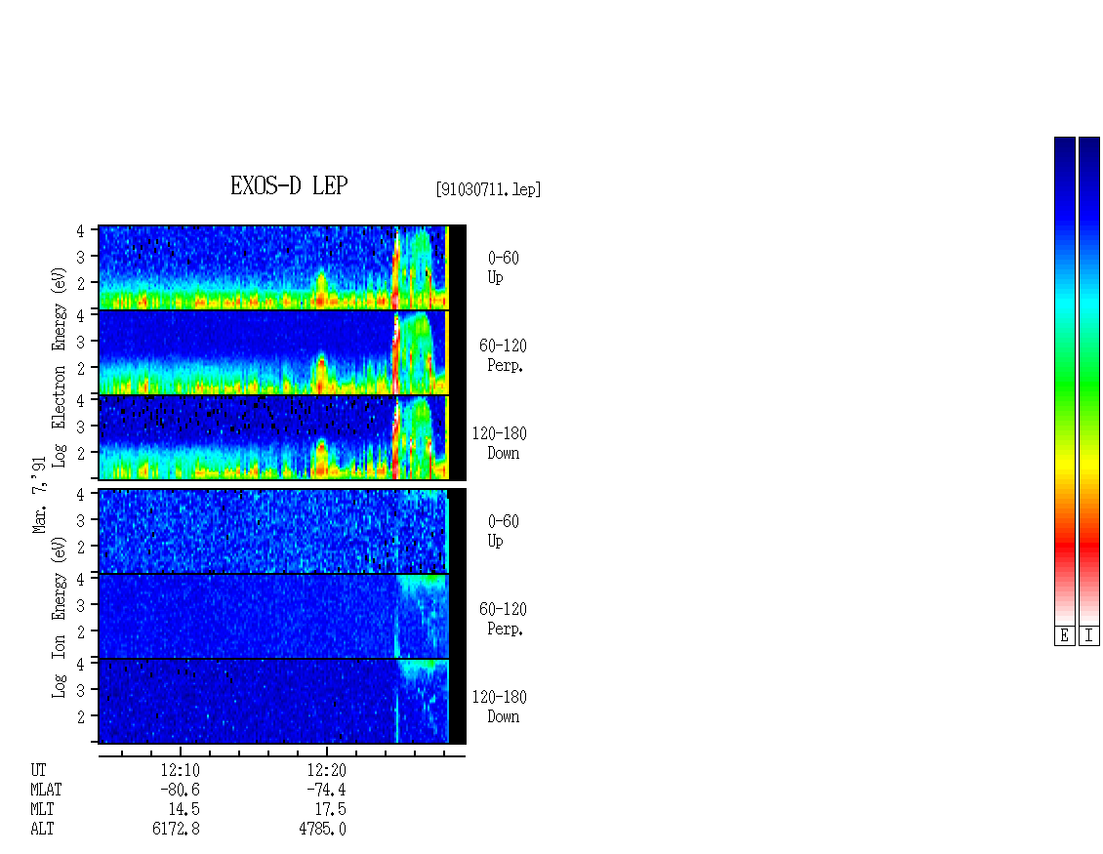Select the ALT value 4785.0
The height and width of the screenshot is (854, 1103).
tap(322, 830)
